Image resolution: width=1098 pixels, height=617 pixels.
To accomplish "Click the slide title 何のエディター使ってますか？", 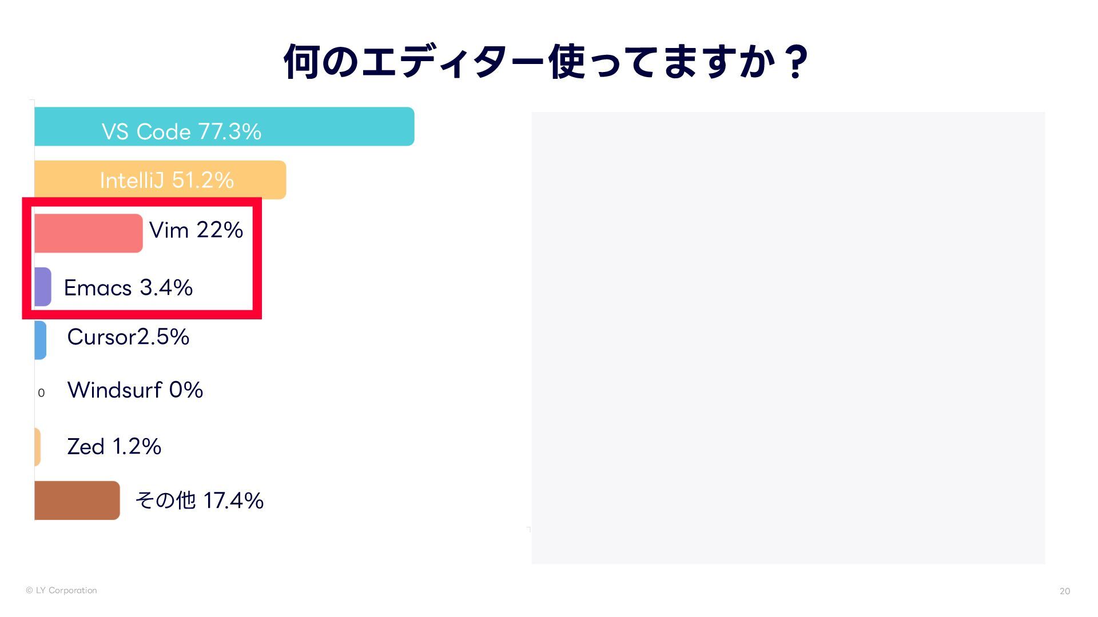I will (546, 62).
